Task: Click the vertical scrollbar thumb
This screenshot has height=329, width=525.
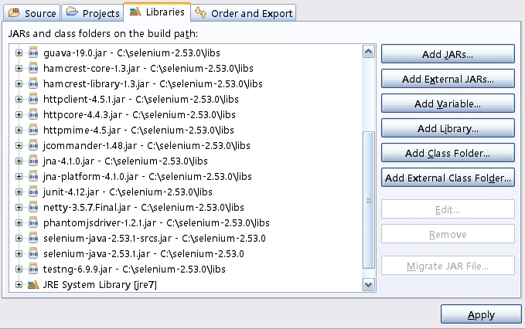Action: (369, 200)
